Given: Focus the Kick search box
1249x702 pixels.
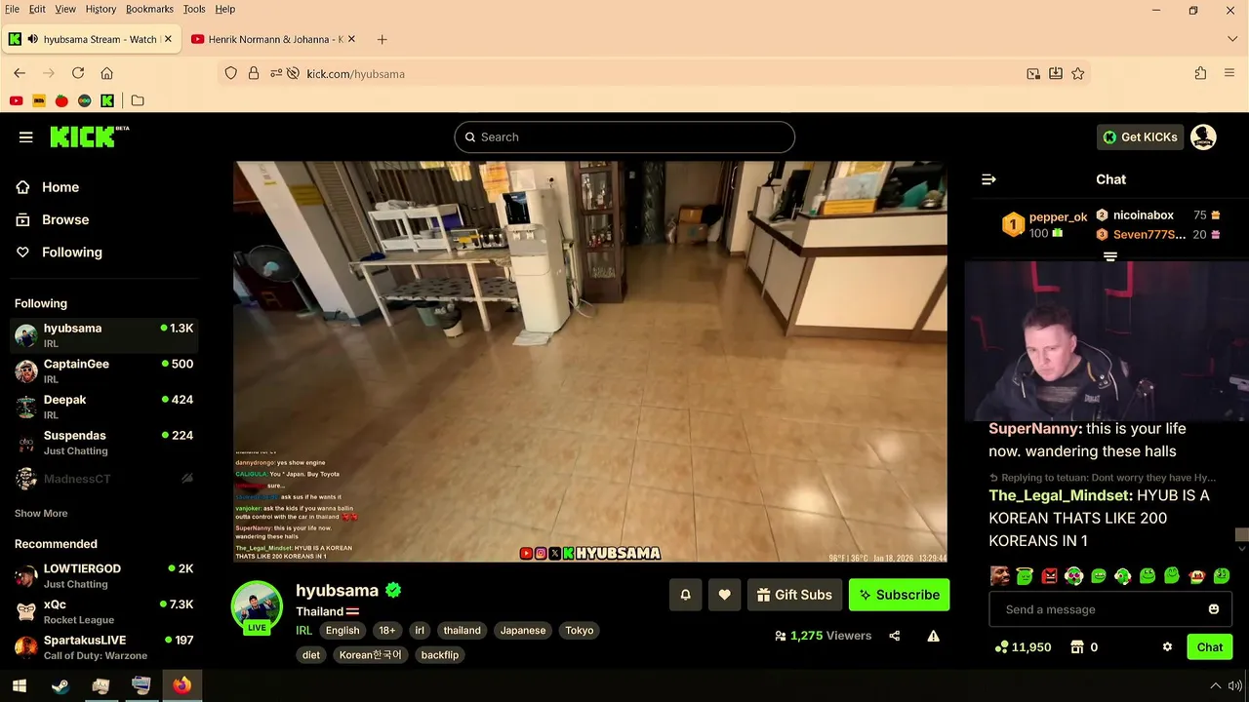Looking at the screenshot, I should point(624,137).
